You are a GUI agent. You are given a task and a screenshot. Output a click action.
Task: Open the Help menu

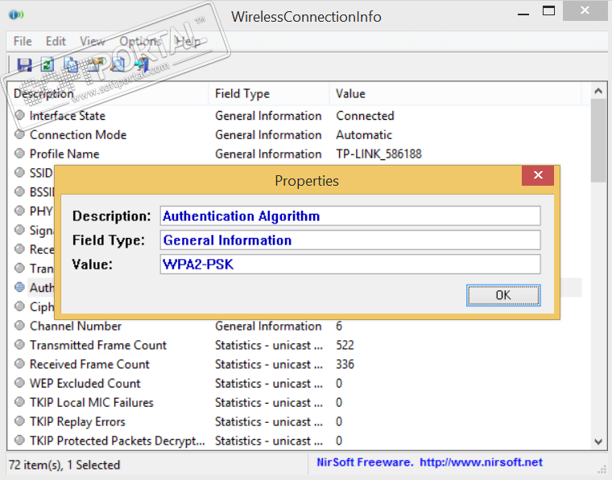(x=188, y=41)
